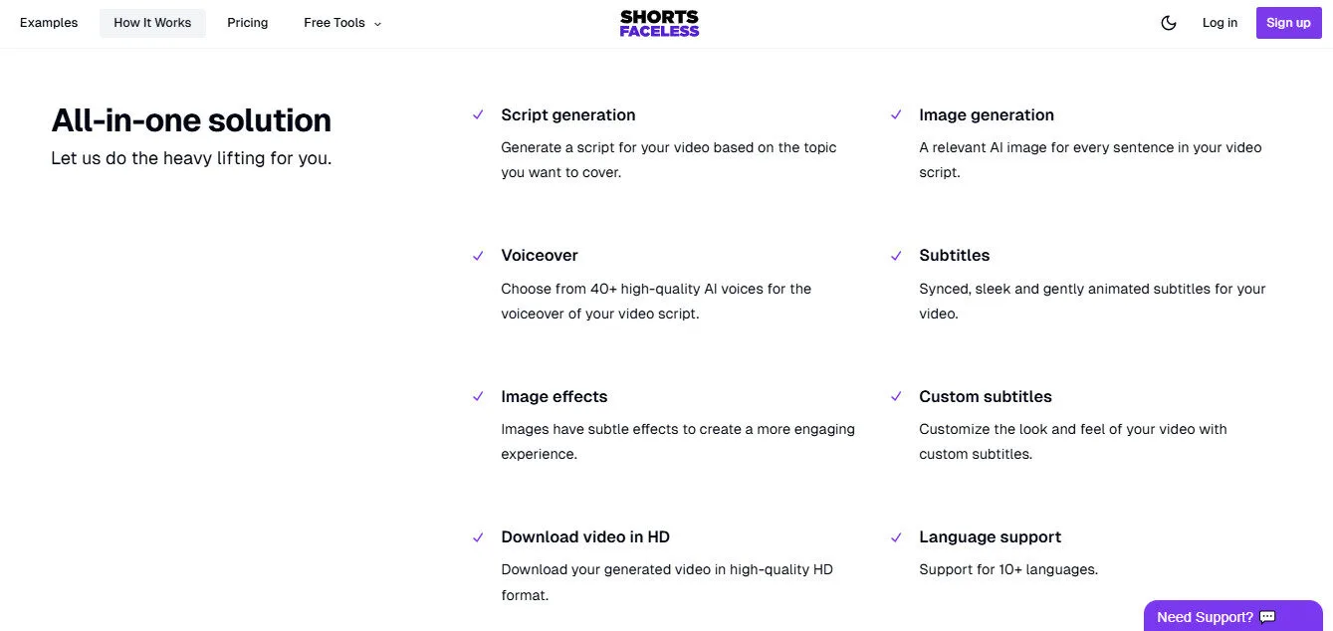Click the checkmark beside Language support
This screenshot has width=1333, height=631.
click(896, 537)
